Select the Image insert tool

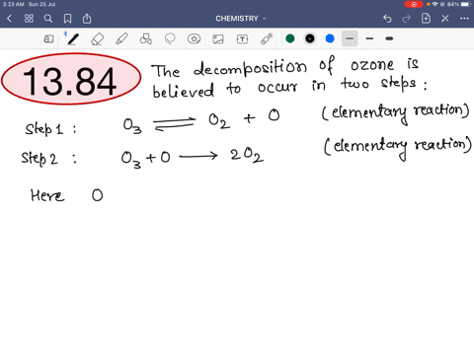[218, 39]
